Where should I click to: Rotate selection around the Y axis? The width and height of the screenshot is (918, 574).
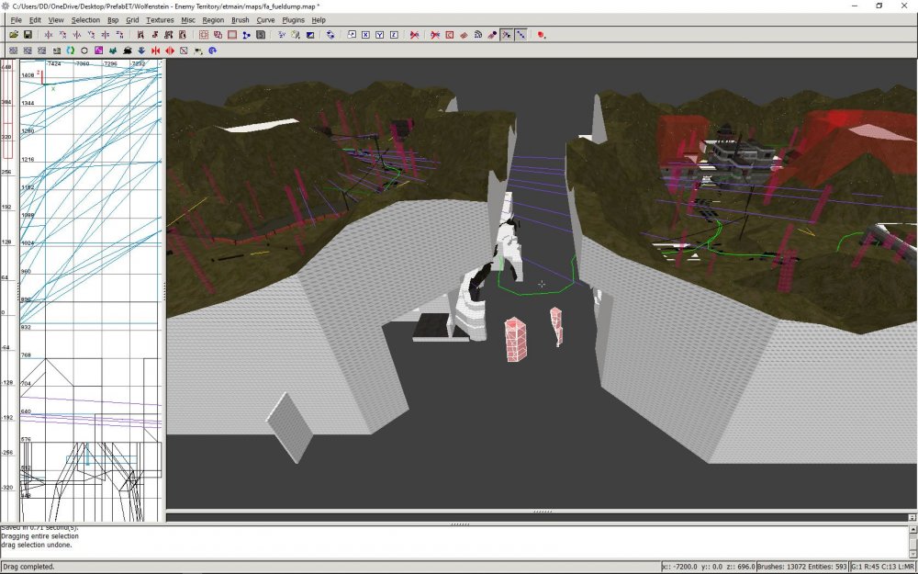point(91,35)
